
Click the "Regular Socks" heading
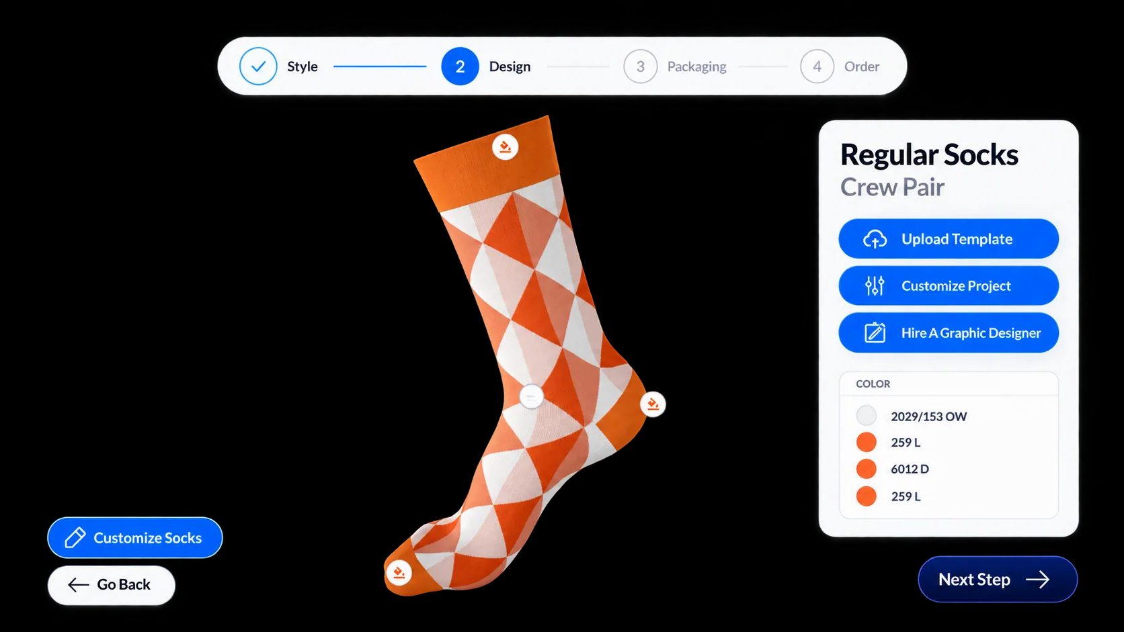pyautogui.click(x=929, y=155)
